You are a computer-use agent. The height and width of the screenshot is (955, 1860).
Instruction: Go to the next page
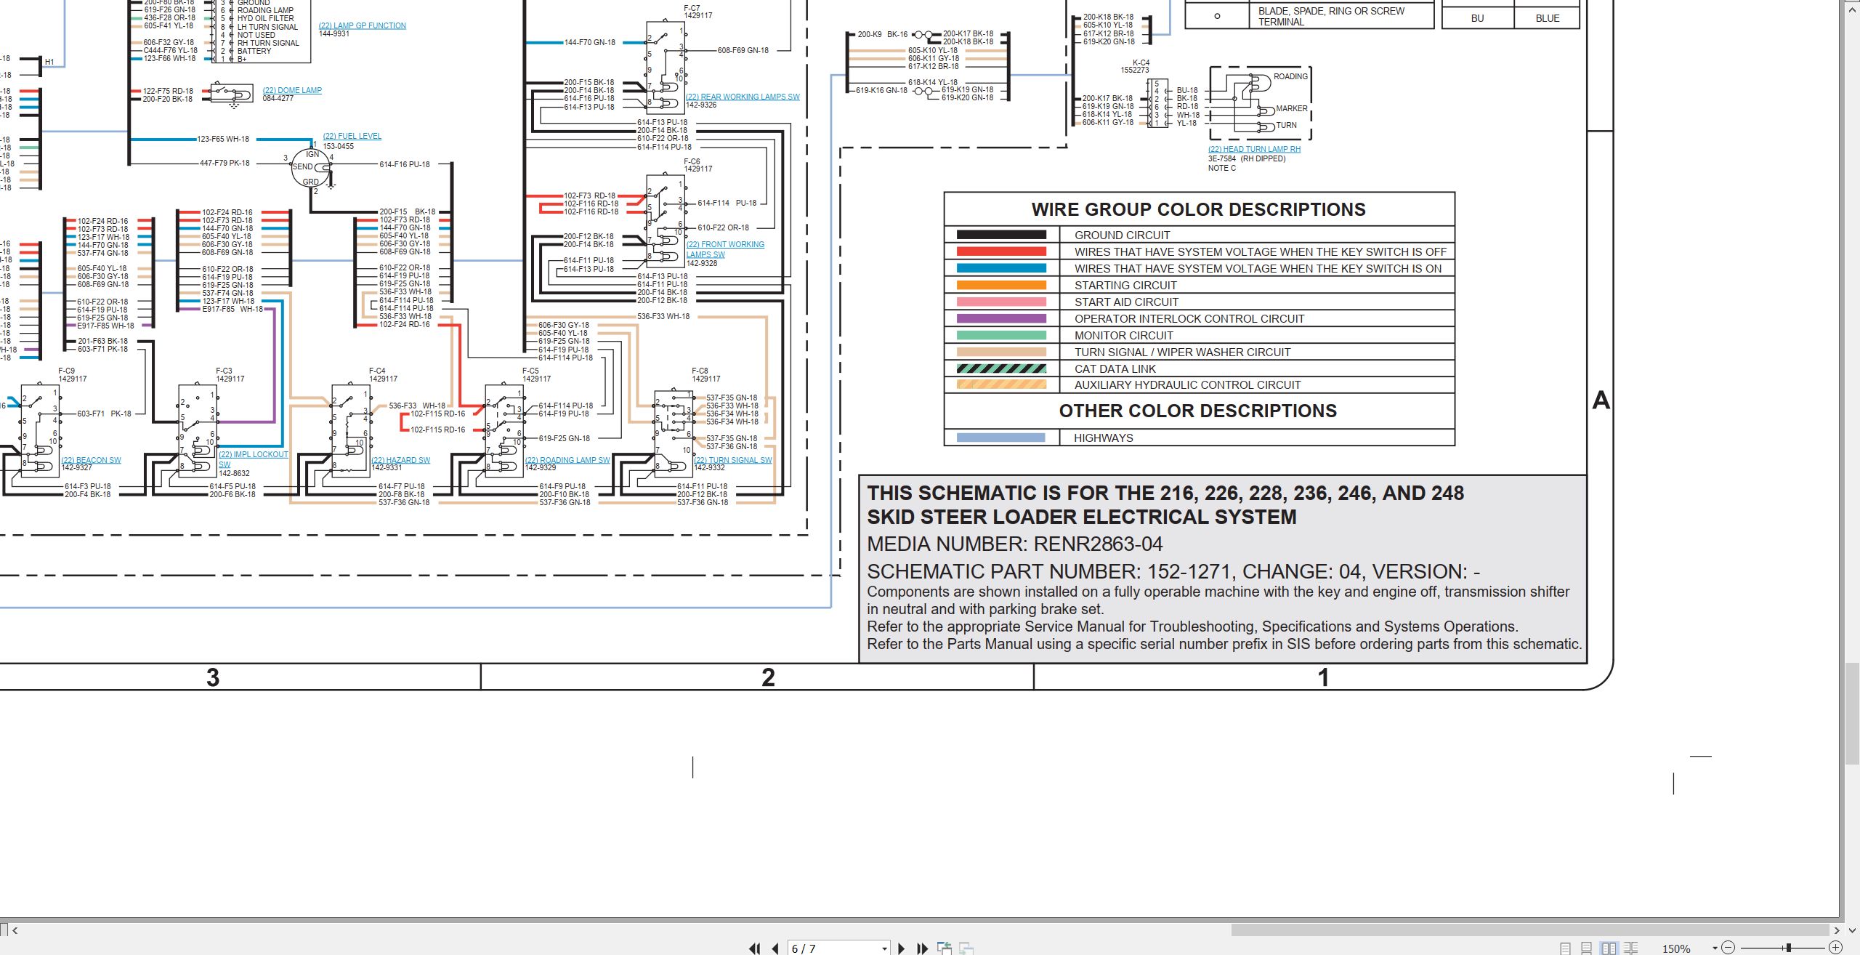pos(902,948)
